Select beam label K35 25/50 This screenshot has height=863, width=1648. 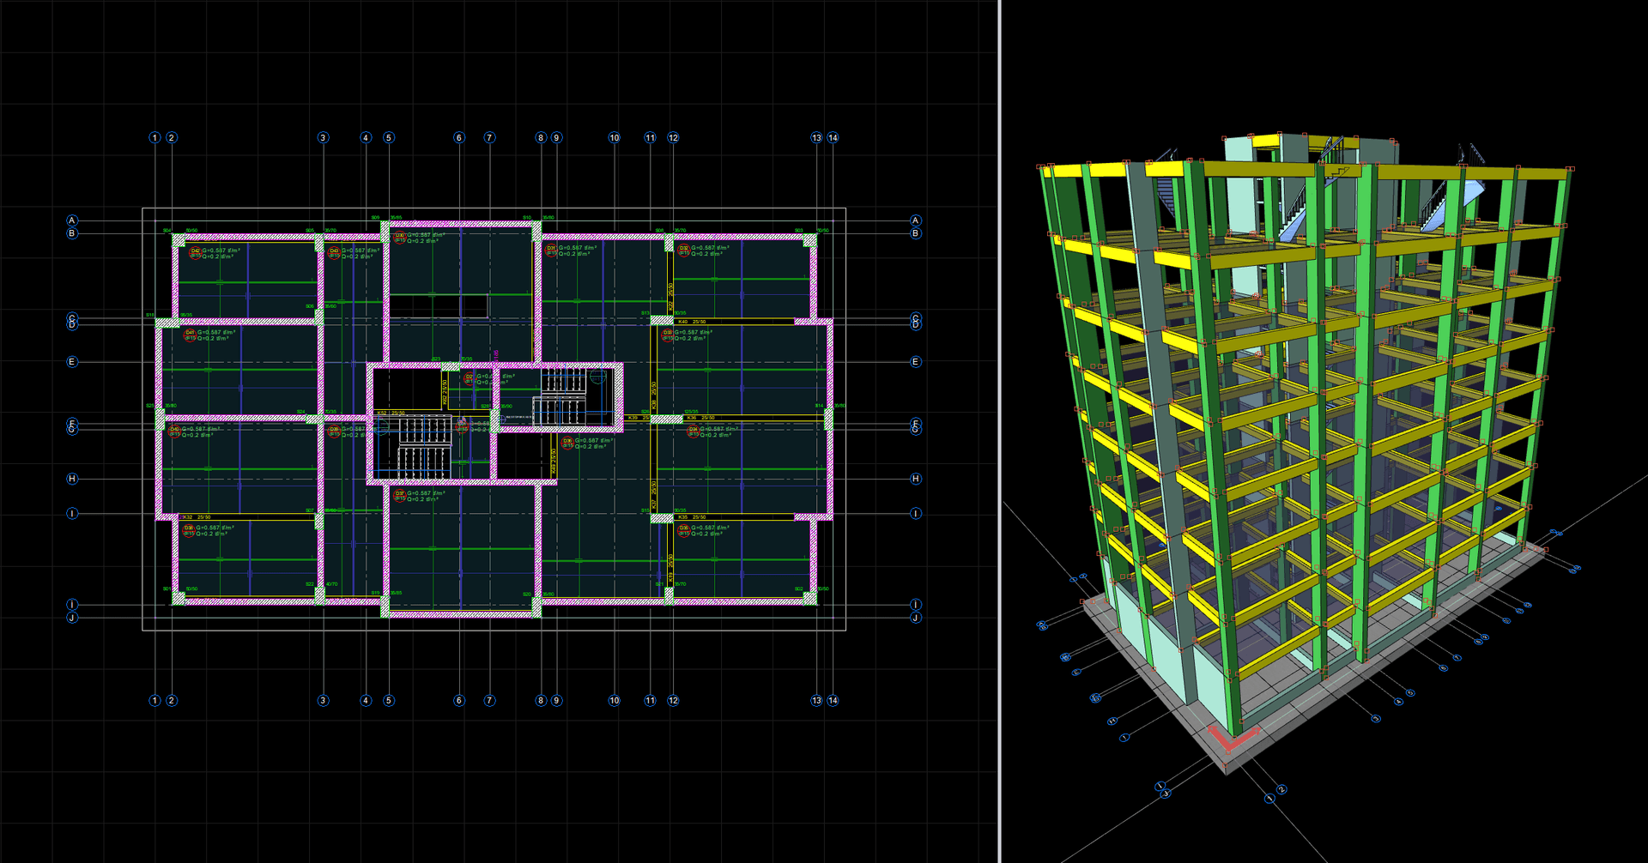(x=692, y=517)
